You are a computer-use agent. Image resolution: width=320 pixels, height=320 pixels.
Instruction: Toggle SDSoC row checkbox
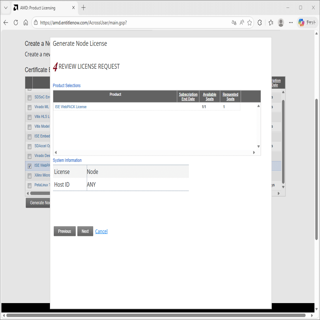click(29, 98)
